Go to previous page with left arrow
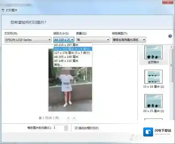 coord(68,118)
